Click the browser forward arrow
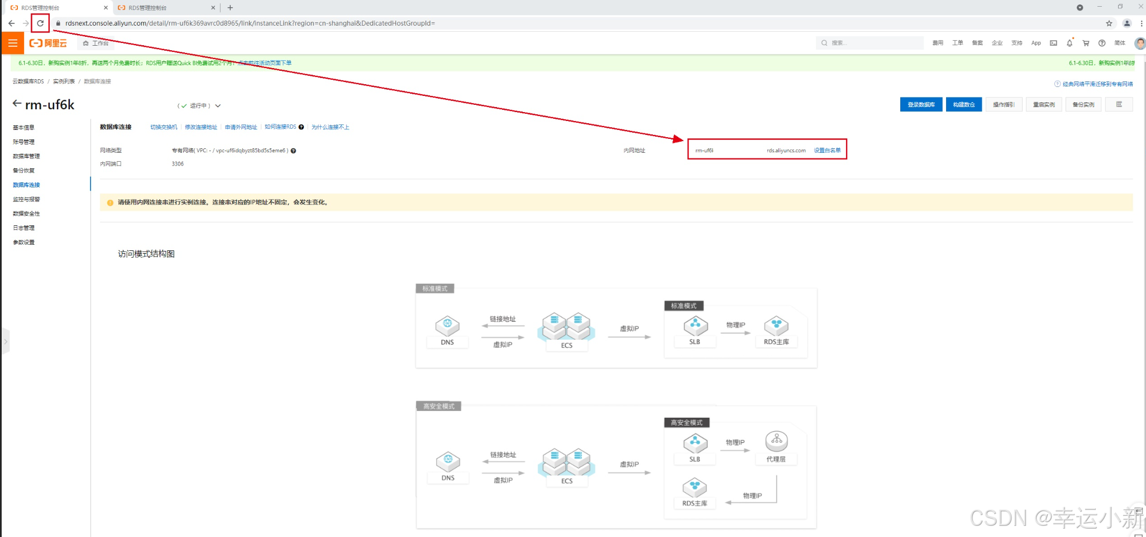Viewport: 1146px width, 537px height. [26, 23]
